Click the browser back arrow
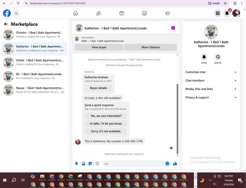 (x=4, y=3)
